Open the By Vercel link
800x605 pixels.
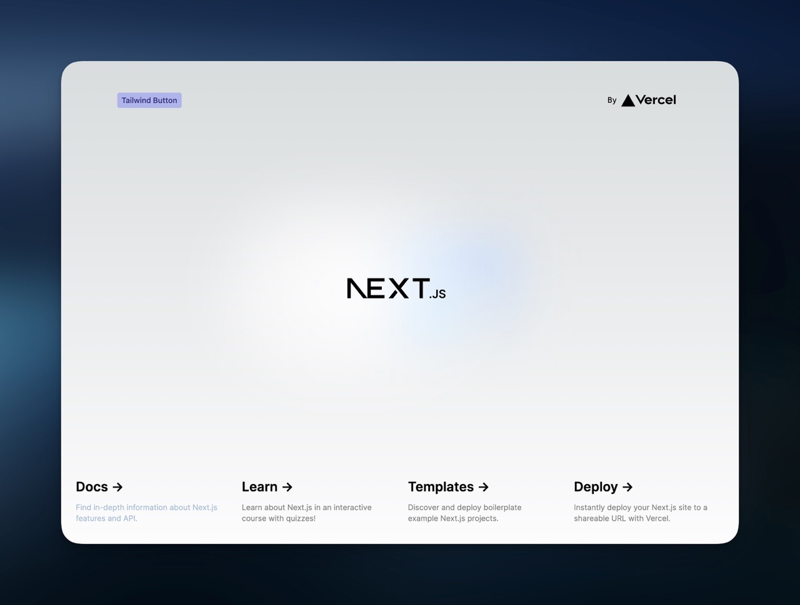[x=641, y=100]
